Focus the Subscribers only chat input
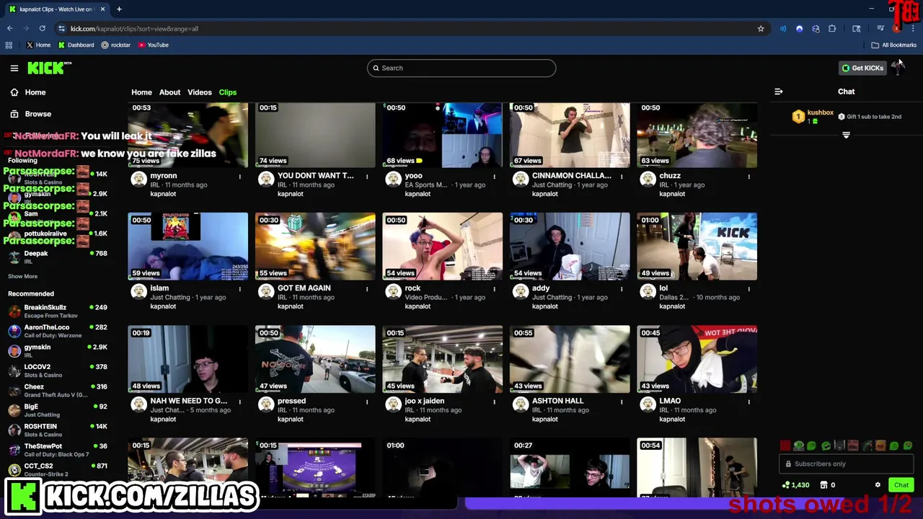This screenshot has height=519, width=923. (x=846, y=464)
